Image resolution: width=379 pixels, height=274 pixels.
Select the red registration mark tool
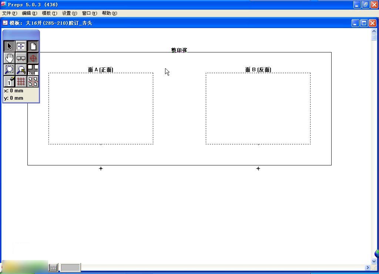point(33,58)
